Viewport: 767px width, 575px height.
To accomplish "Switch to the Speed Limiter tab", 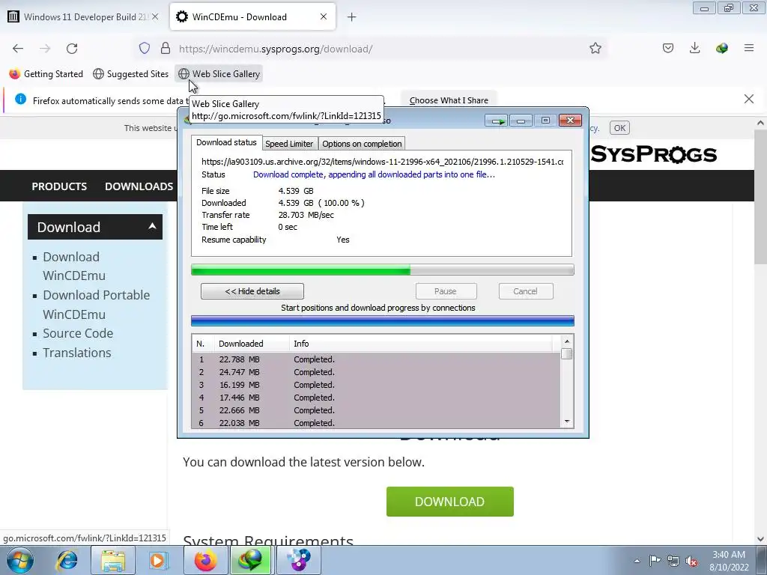I will pos(289,144).
